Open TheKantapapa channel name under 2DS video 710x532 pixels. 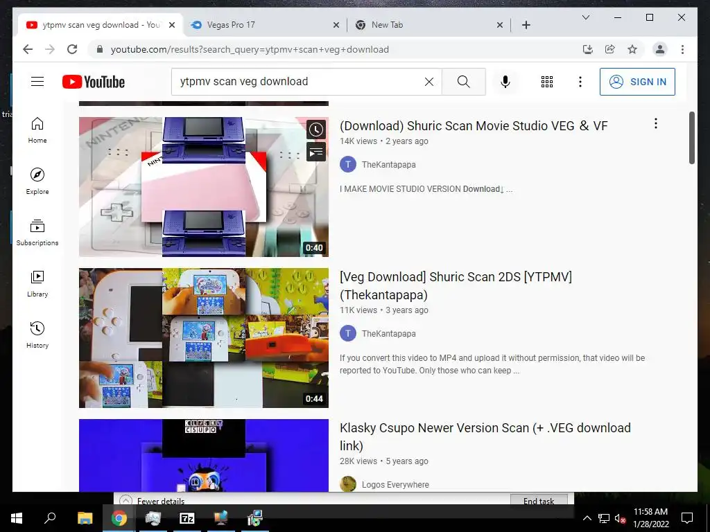[388, 334]
